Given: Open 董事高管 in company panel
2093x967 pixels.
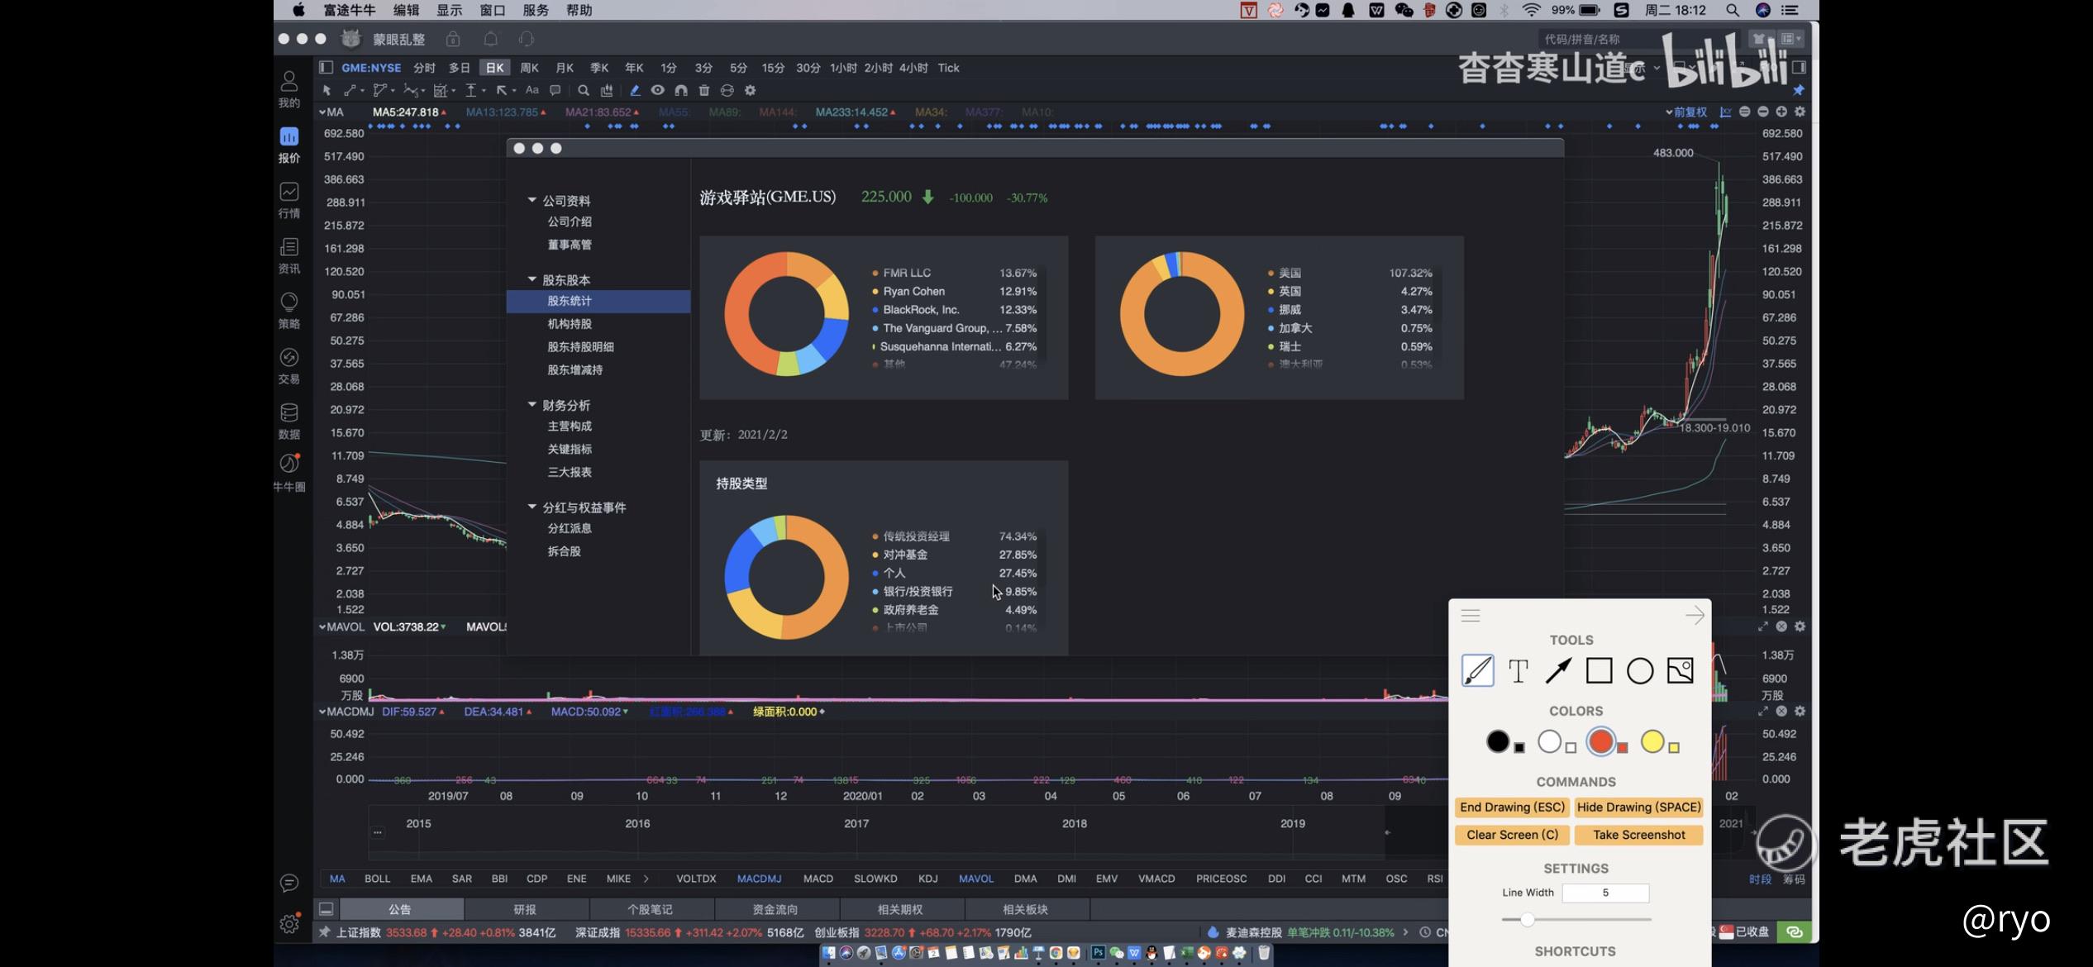Looking at the screenshot, I should click(570, 245).
